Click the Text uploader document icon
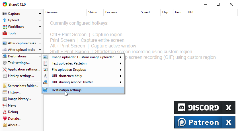 (45, 63)
